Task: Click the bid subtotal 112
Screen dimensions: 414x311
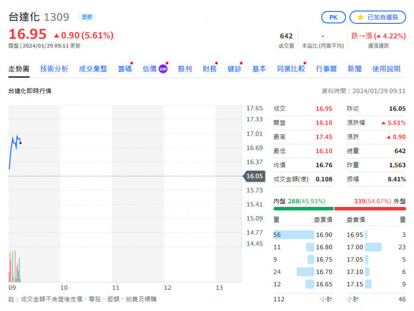Action: coord(279,299)
